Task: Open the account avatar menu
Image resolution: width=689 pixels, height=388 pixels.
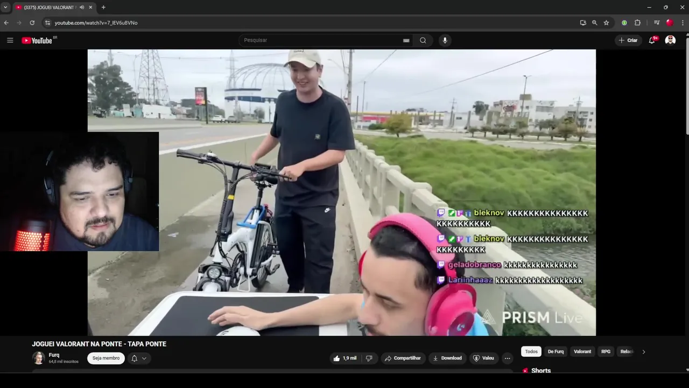Action: point(670,40)
